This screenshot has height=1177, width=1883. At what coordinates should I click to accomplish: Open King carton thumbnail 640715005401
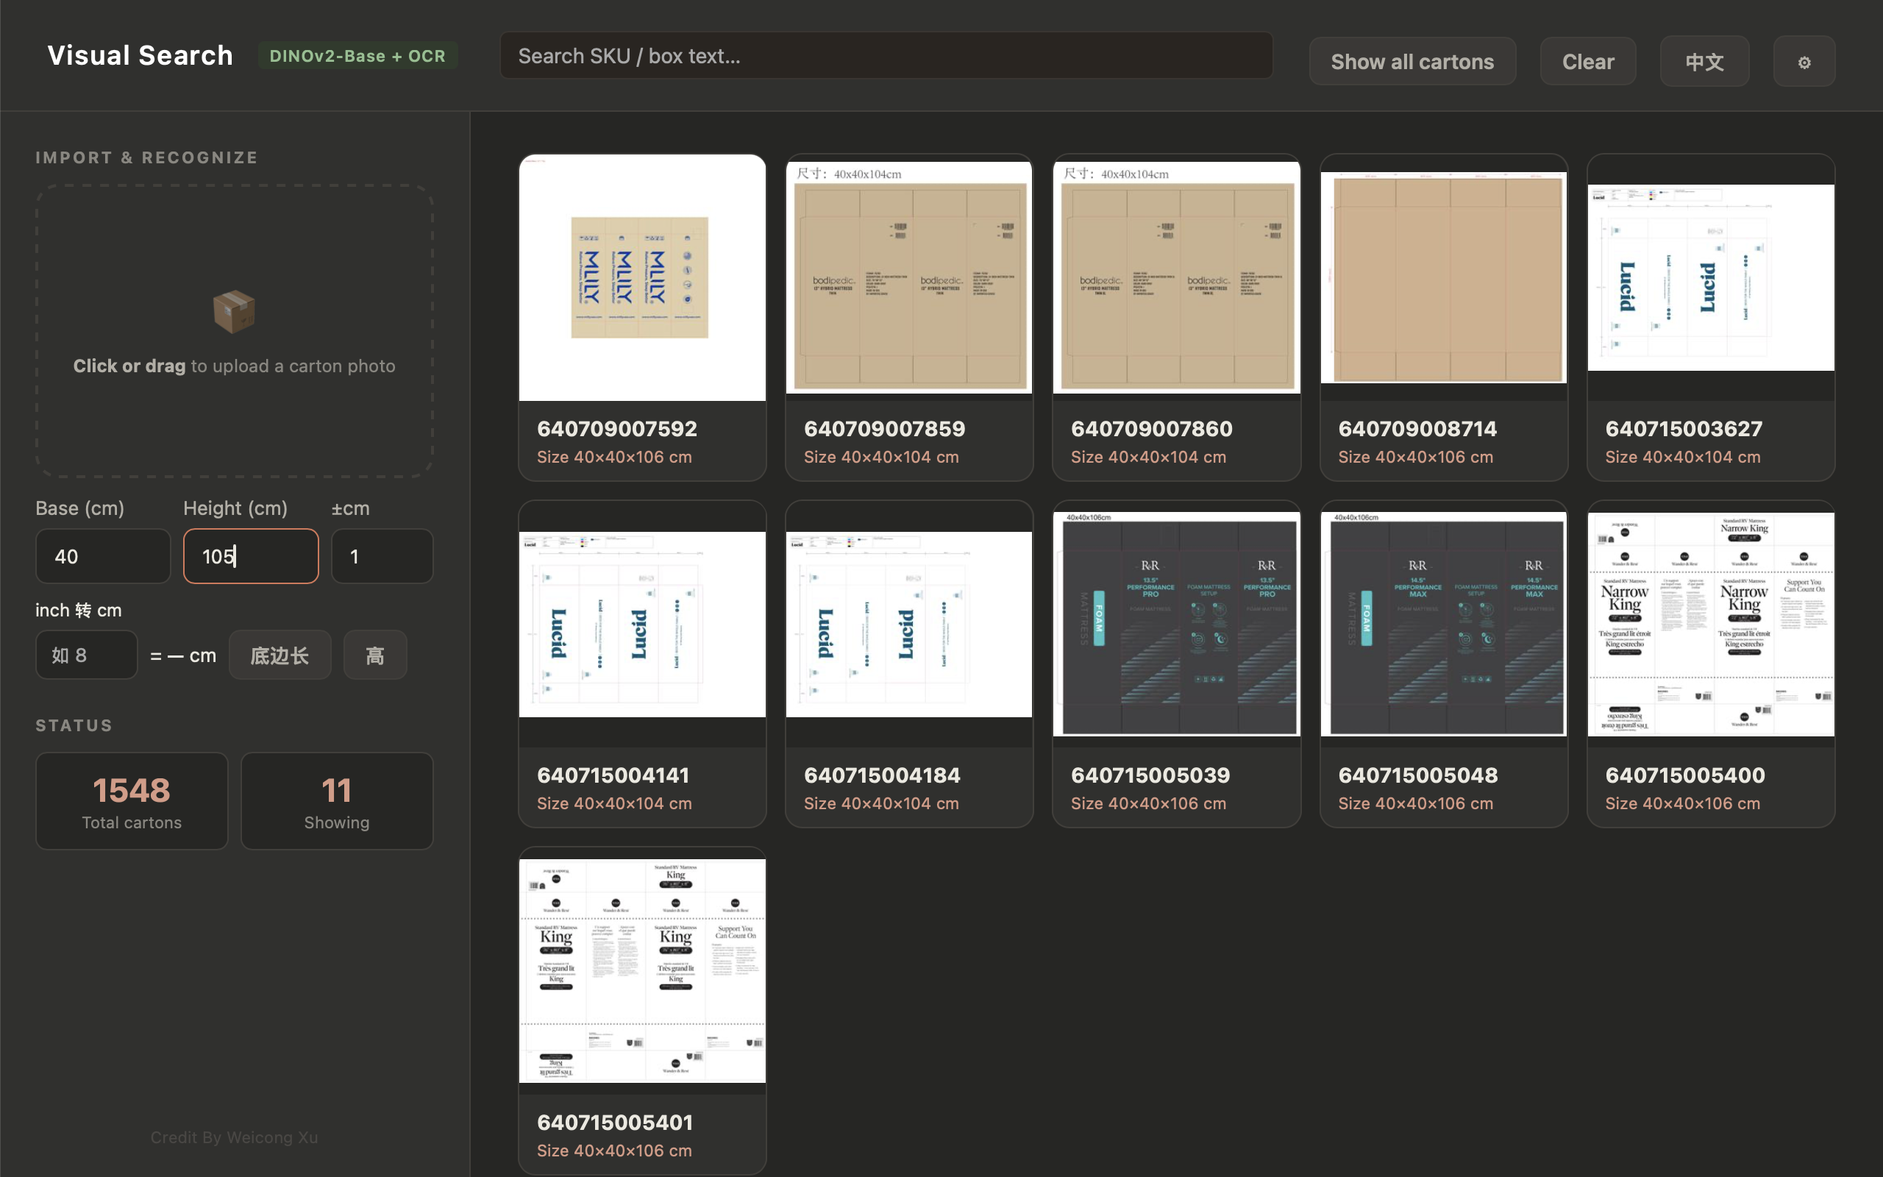click(x=642, y=971)
